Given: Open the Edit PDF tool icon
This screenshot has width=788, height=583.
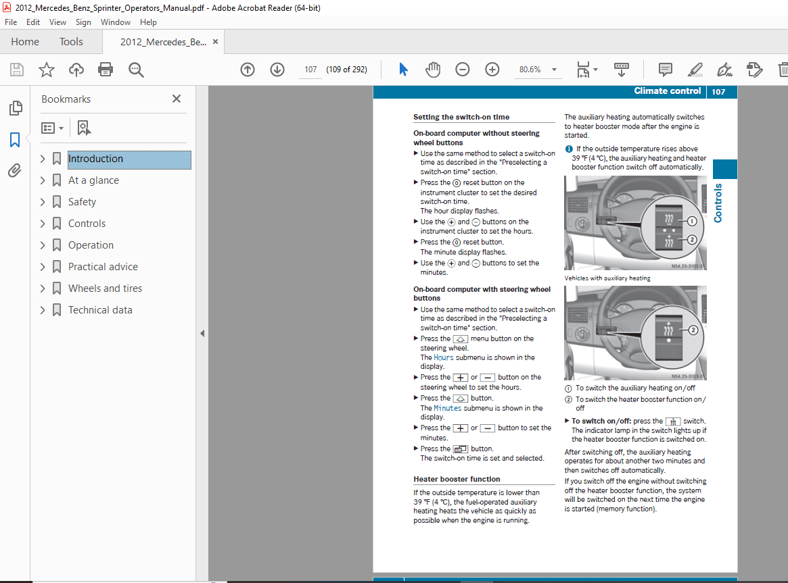Looking at the screenshot, I should coord(754,69).
